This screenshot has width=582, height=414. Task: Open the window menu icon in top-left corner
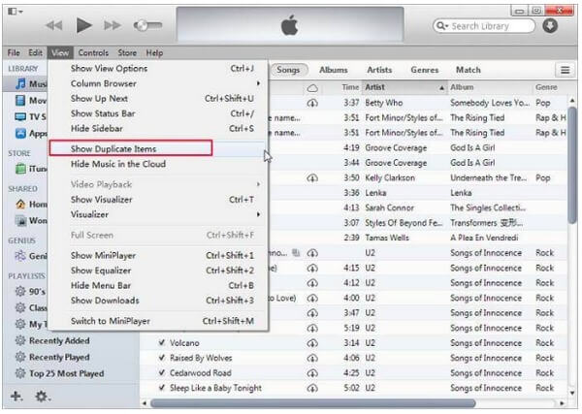tap(15, 12)
